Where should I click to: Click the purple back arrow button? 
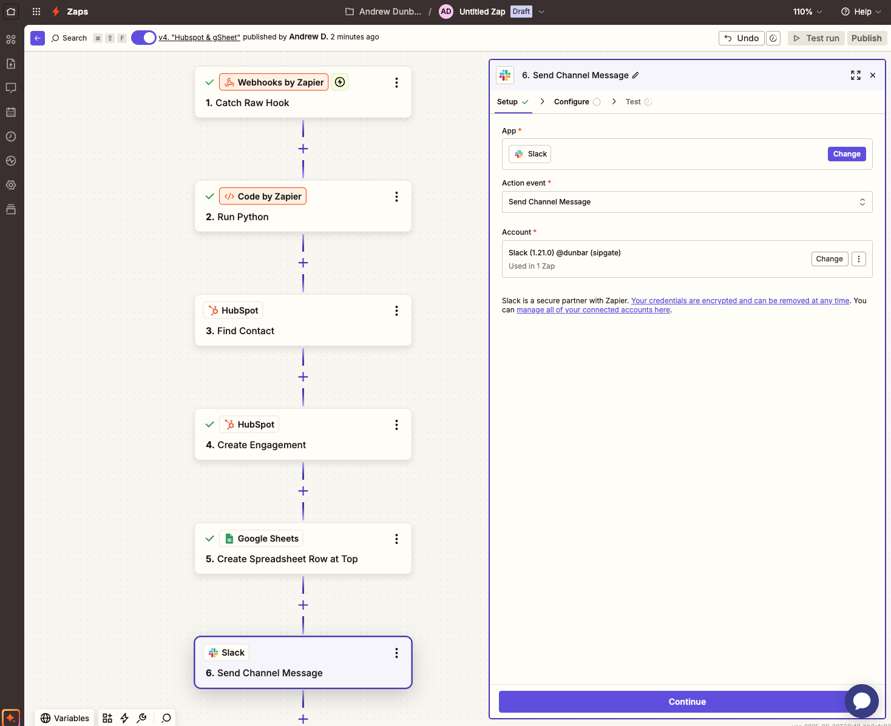click(38, 38)
